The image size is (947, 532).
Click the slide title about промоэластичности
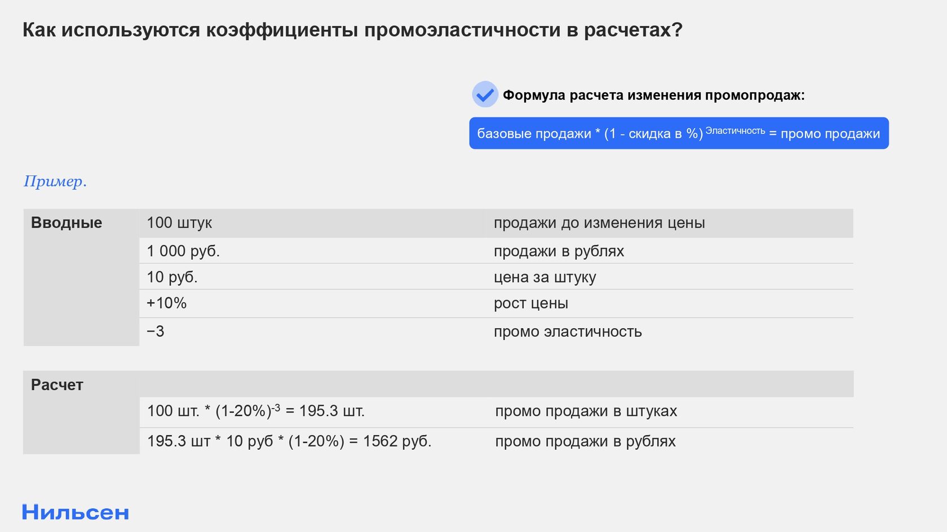point(352,30)
